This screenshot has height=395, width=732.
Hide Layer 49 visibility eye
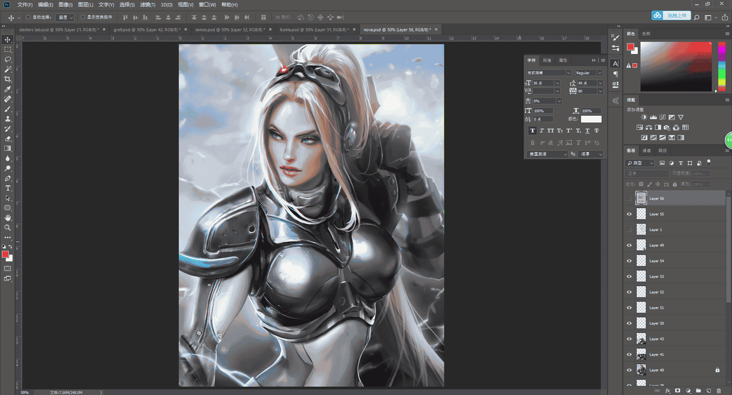[x=629, y=245]
